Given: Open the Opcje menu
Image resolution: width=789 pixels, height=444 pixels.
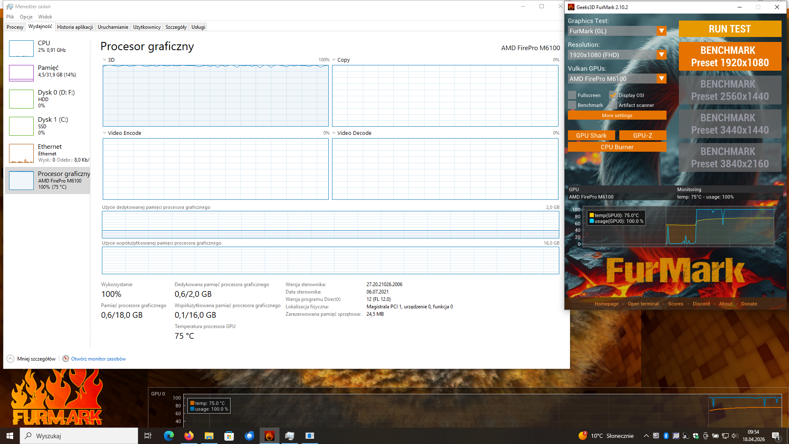Looking at the screenshot, I should point(26,17).
